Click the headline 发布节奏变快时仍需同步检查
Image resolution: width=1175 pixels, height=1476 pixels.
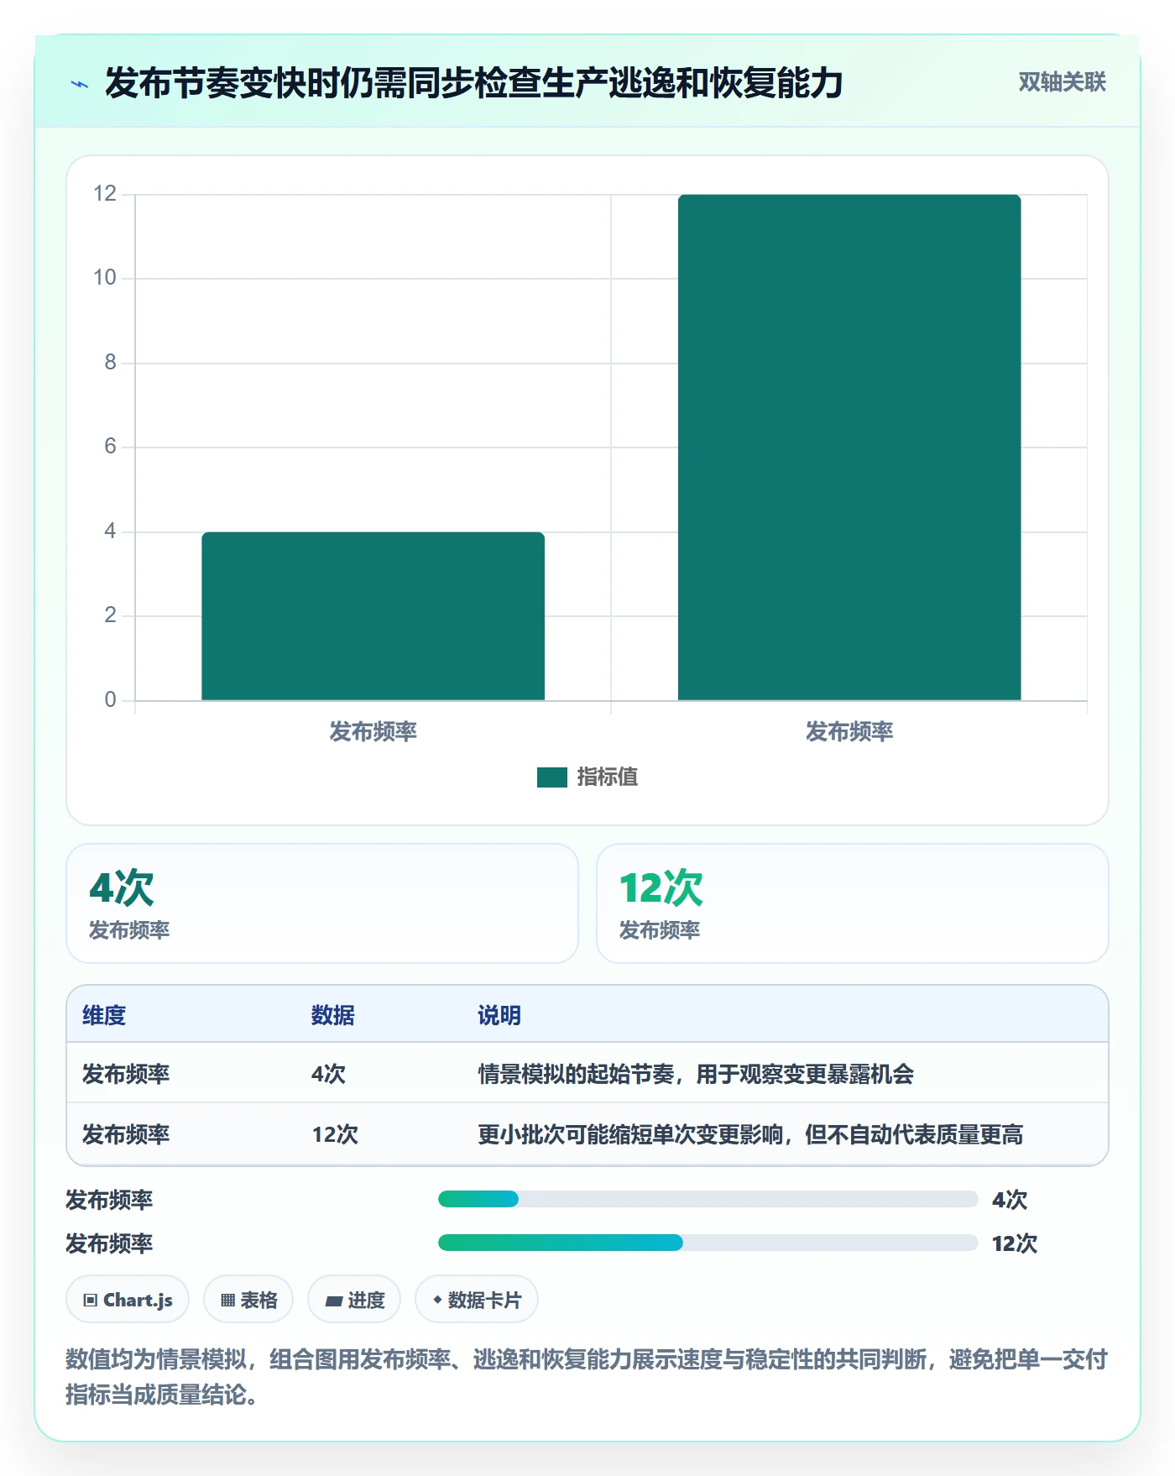(474, 83)
